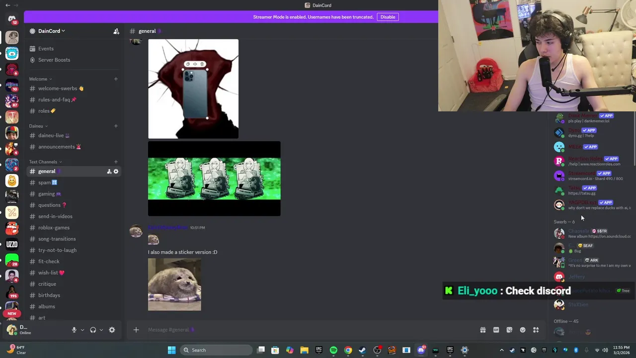Open headphone output options arrow
Screen dimensions: 636x358
pyautogui.click(x=101, y=330)
